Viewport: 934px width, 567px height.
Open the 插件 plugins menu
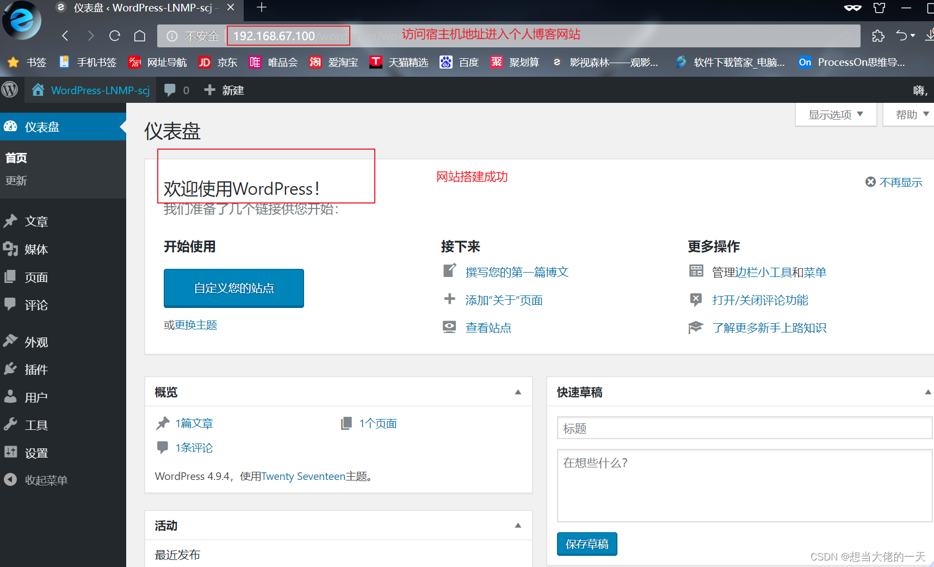point(63,370)
